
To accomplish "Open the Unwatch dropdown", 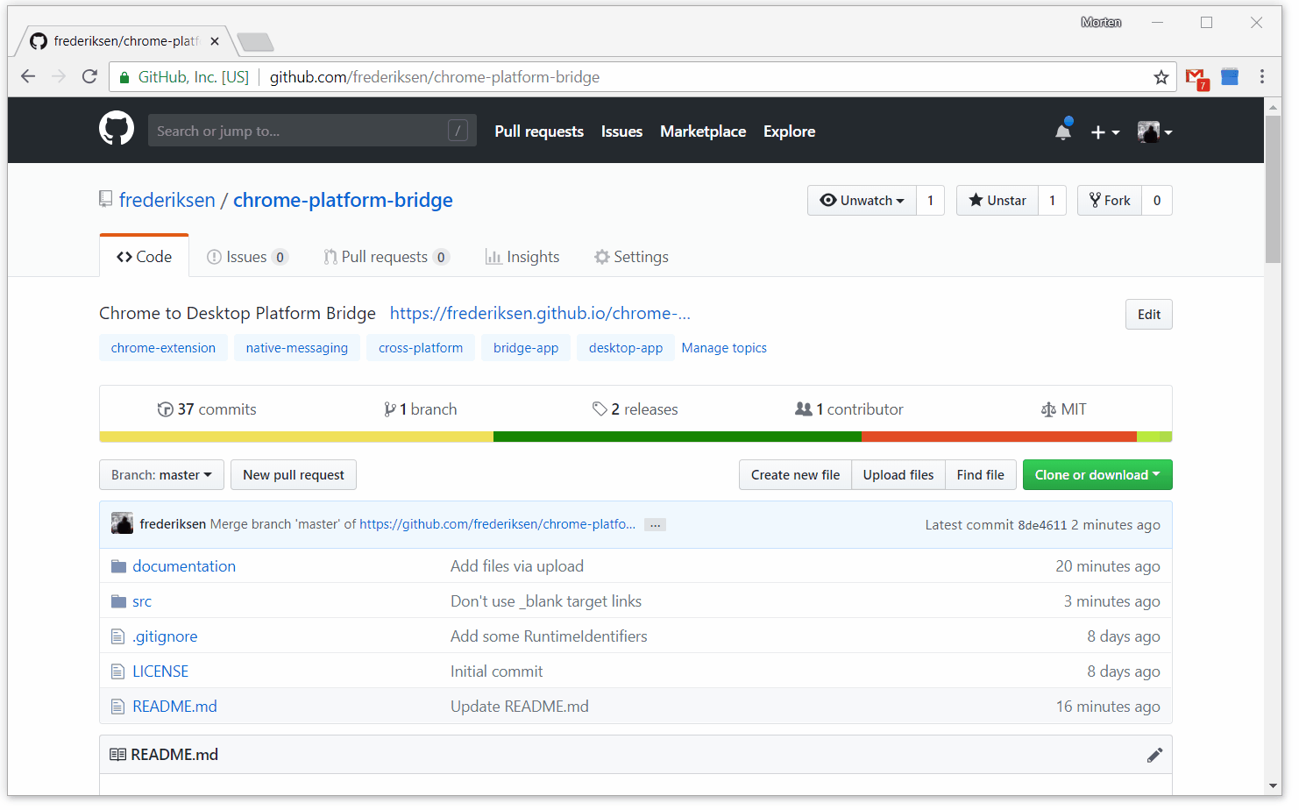I will (862, 201).
